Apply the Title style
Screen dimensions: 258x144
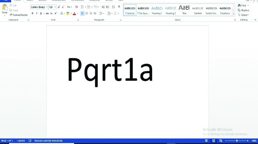[184, 10]
